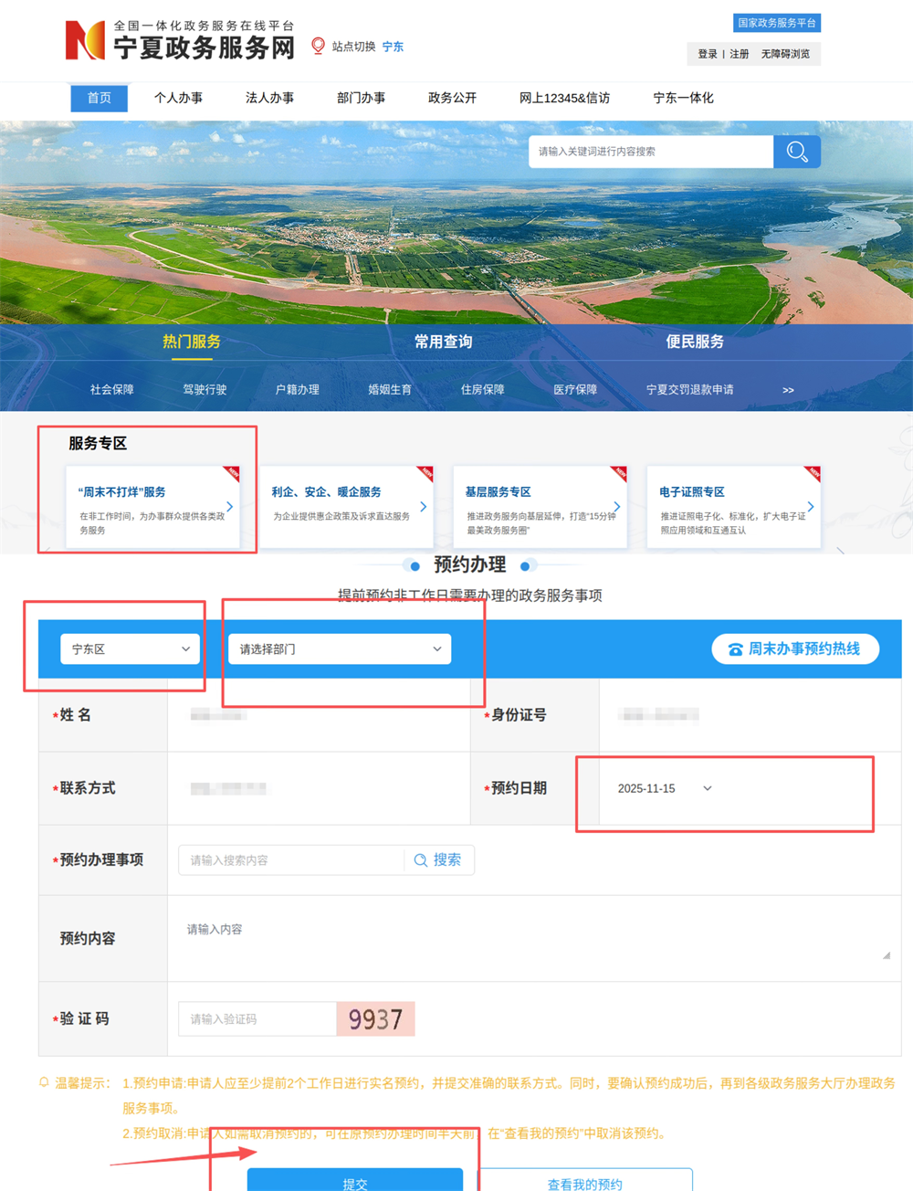The width and height of the screenshot is (913, 1191).
Task: Click the 预约内容 text area
Action: (x=533, y=938)
